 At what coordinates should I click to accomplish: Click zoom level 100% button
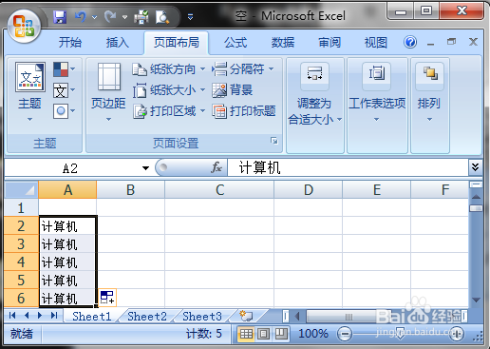313,334
